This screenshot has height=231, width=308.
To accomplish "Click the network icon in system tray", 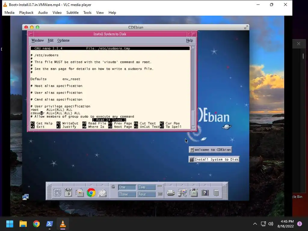I will click(263, 224).
